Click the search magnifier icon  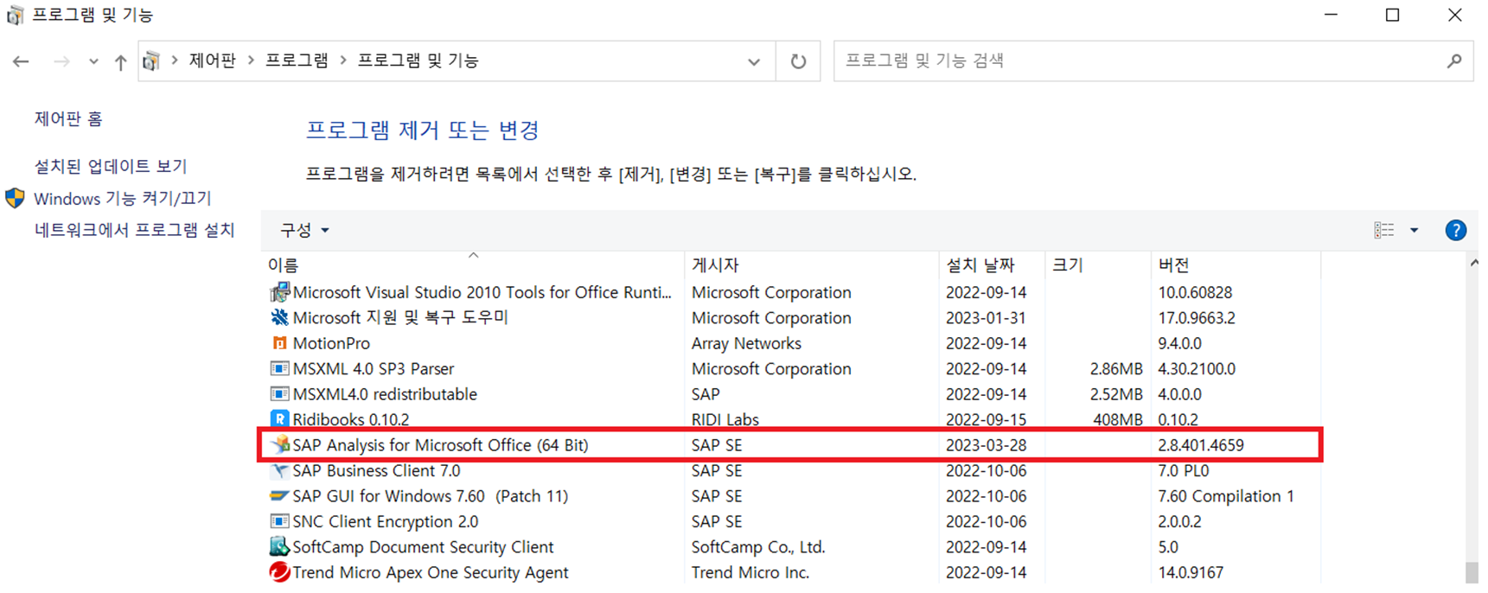[x=1454, y=61]
